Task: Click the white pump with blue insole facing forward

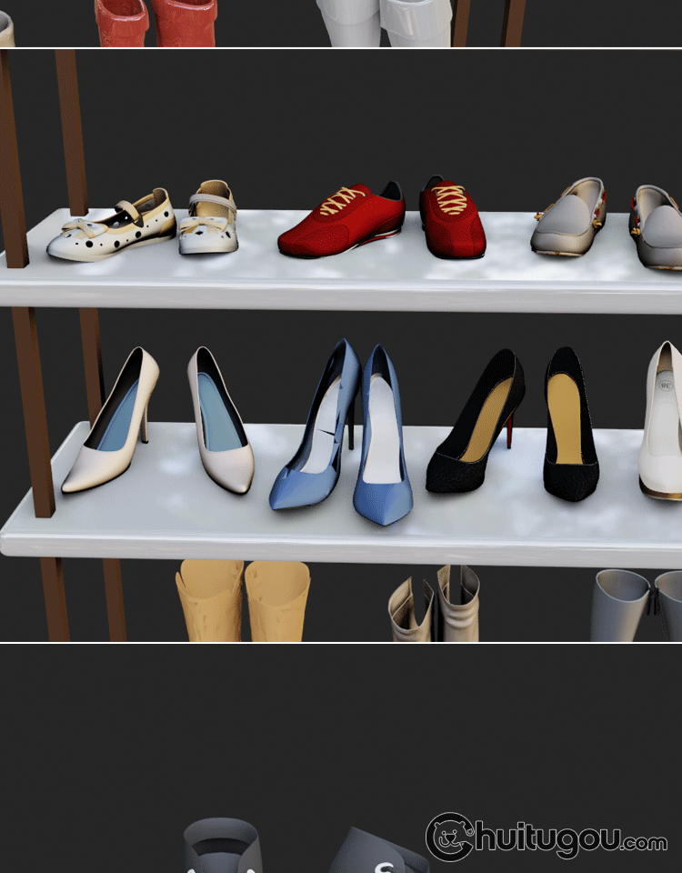Action: [x=220, y=420]
